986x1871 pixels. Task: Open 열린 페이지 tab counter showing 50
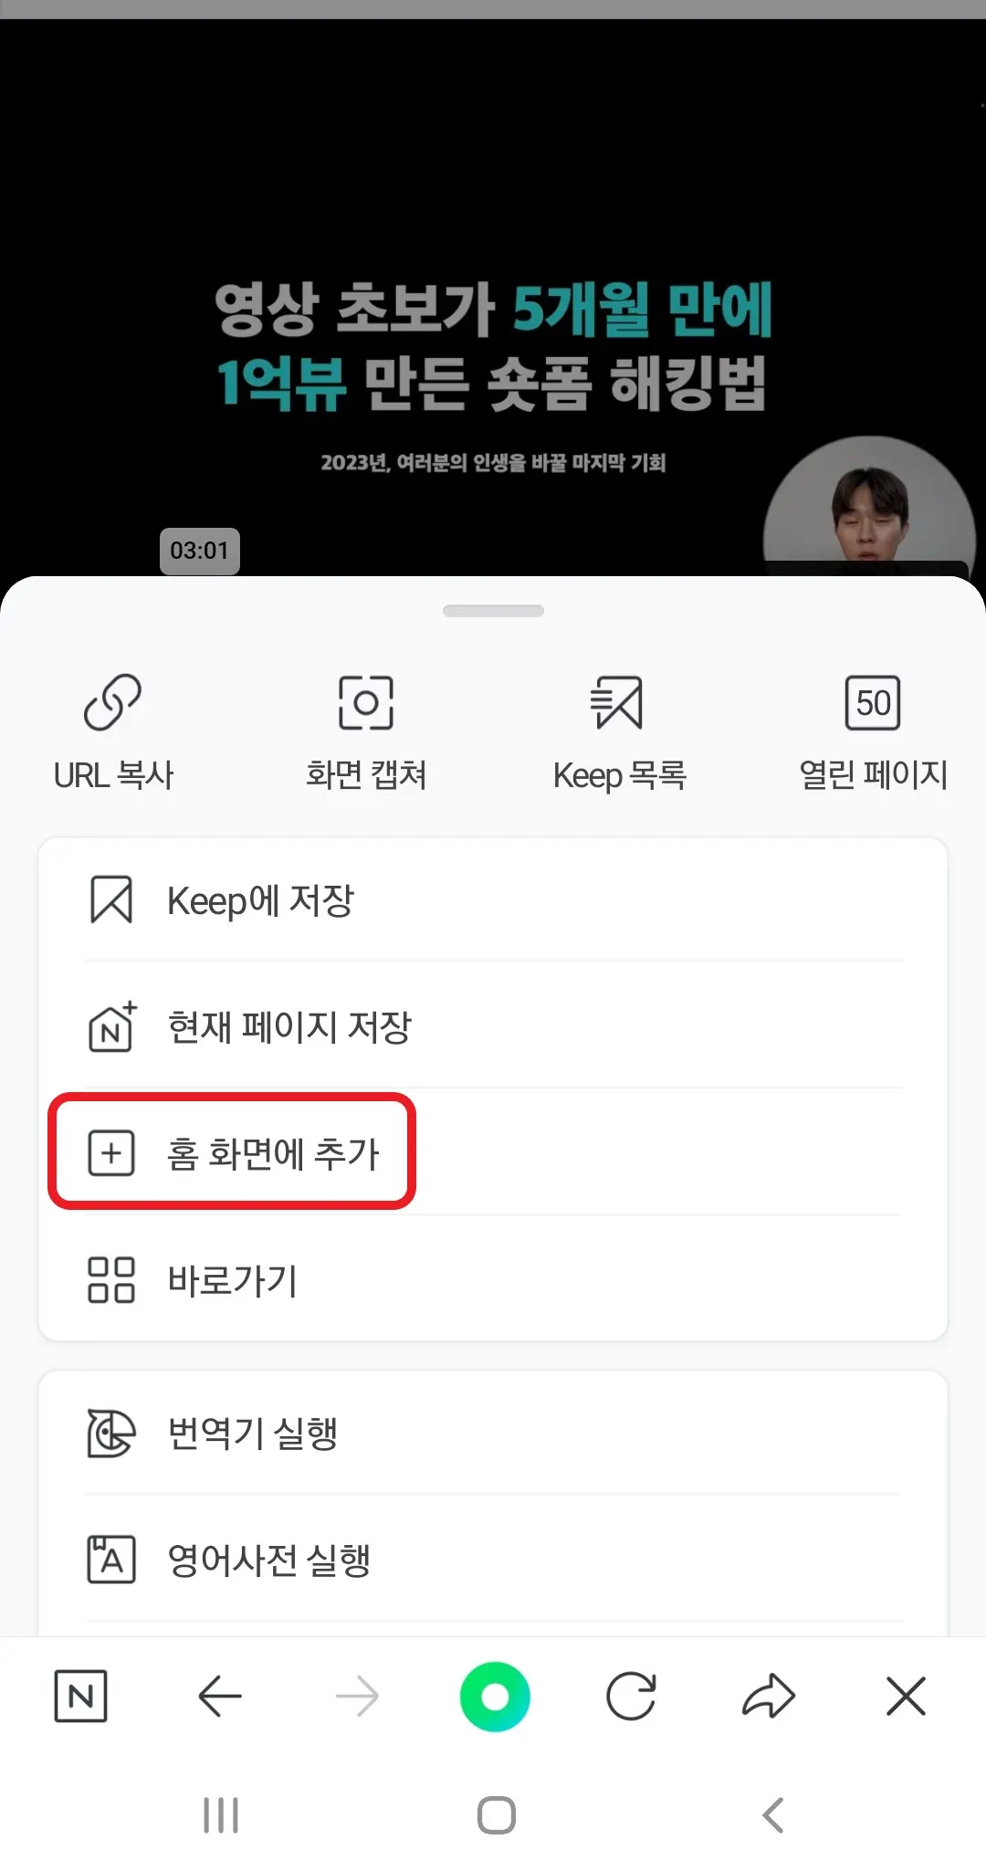pos(873,702)
